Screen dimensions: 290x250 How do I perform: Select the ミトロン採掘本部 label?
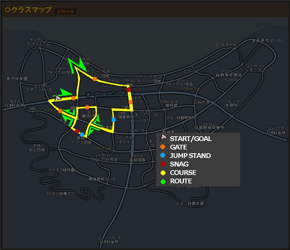pyautogui.click(x=189, y=203)
